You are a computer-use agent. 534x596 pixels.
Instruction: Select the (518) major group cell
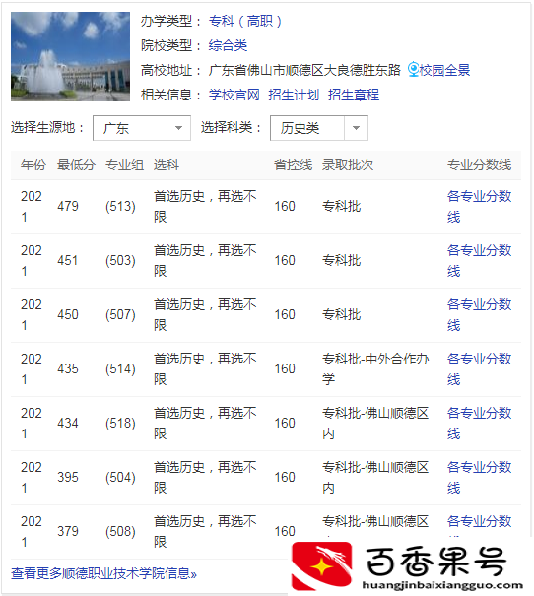120,423
